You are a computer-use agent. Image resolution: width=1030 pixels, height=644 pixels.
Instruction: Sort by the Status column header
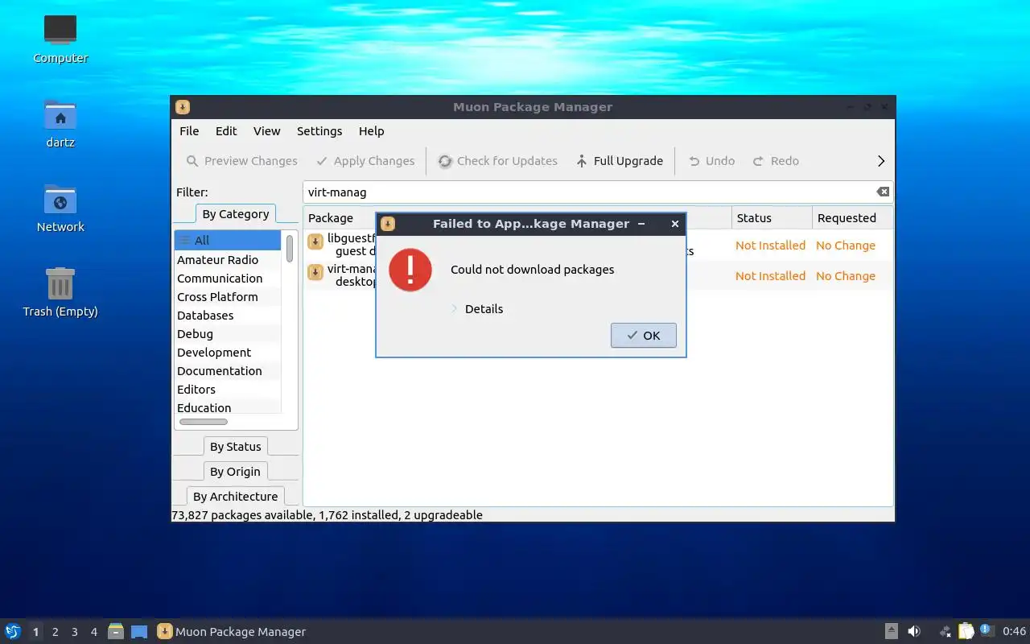pyautogui.click(x=772, y=218)
